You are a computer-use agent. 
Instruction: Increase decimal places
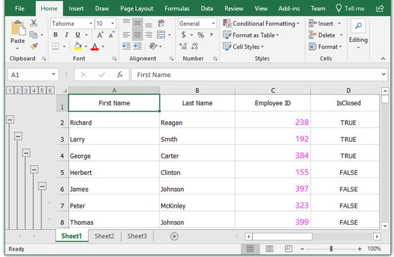(183, 46)
